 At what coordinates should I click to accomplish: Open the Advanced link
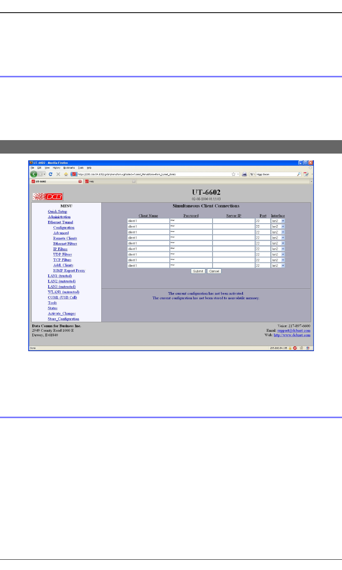[x=61, y=233]
